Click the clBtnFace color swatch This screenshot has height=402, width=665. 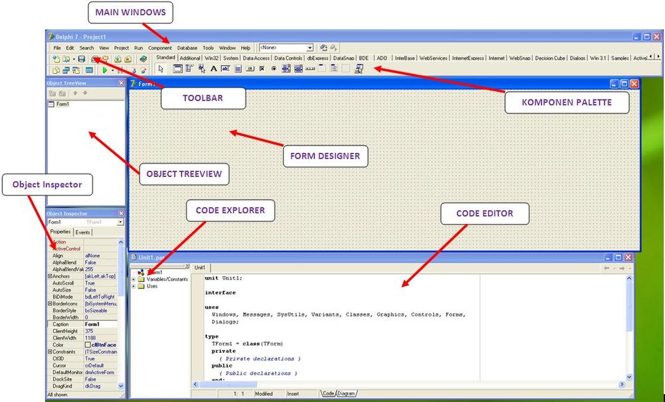coord(88,345)
